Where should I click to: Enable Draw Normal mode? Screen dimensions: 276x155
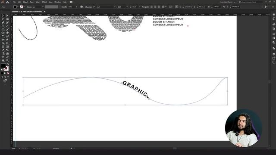[x=2, y=77]
